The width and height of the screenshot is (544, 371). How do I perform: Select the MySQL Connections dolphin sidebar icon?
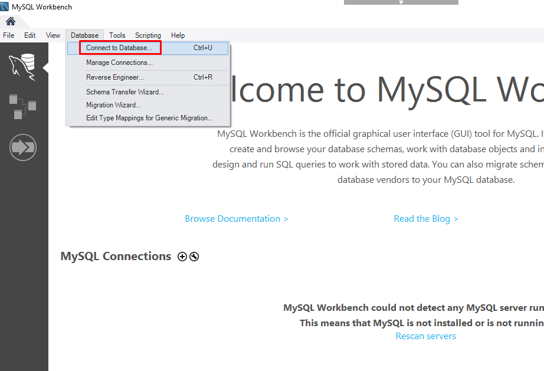[22, 67]
